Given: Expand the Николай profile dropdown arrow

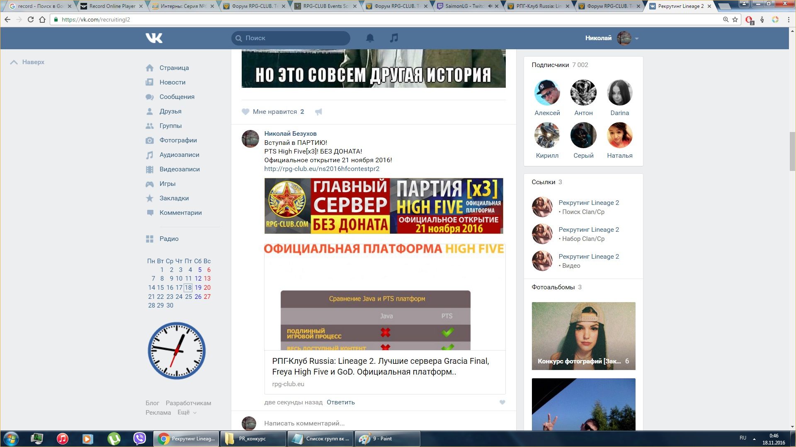Looking at the screenshot, I should point(637,38).
